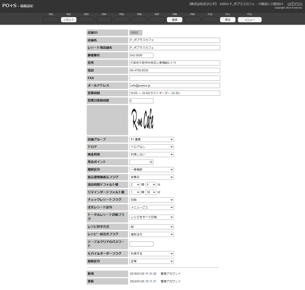Click the ログアウト link

[x=295, y=4]
